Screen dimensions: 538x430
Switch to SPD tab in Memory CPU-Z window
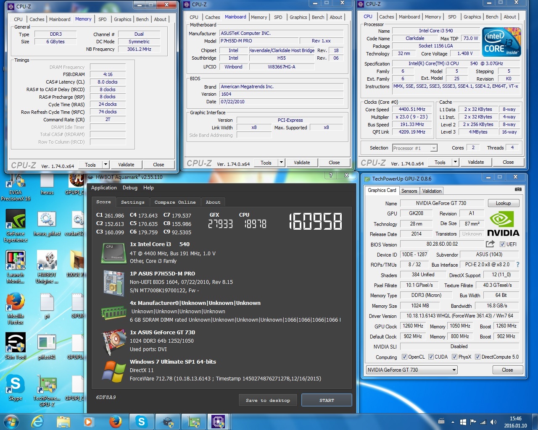[x=102, y=19]
